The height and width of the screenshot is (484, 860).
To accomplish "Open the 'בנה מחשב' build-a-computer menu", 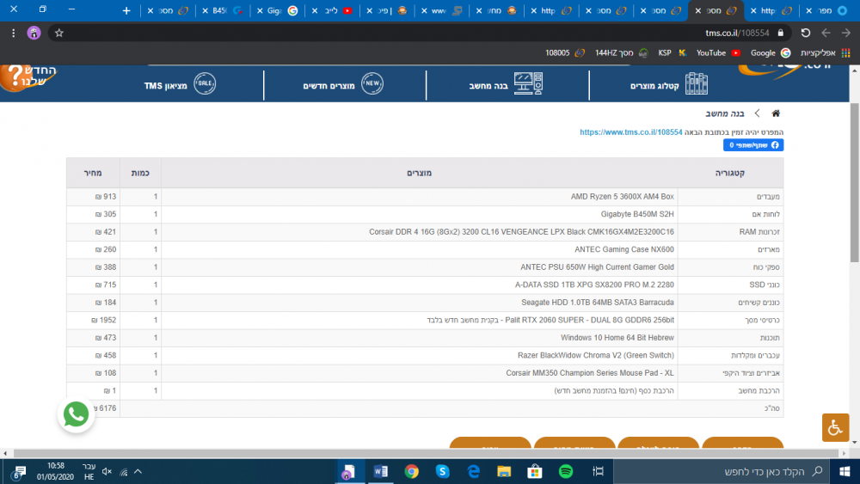I will [506, 85].
